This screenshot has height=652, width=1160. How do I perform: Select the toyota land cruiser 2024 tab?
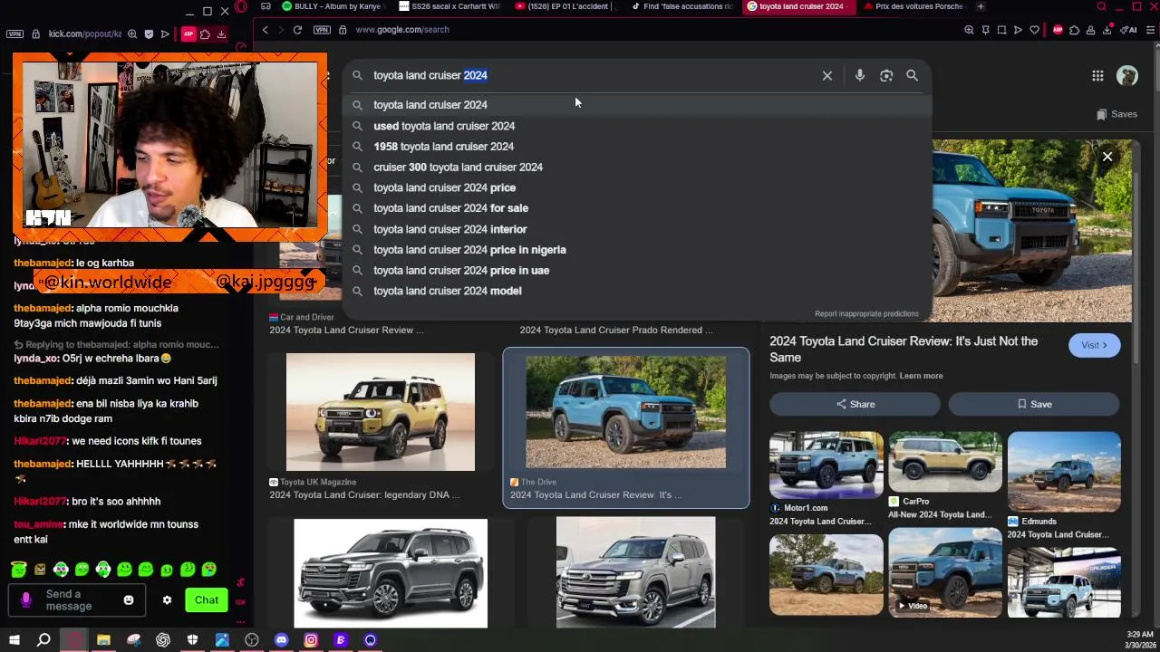[799, 6]
